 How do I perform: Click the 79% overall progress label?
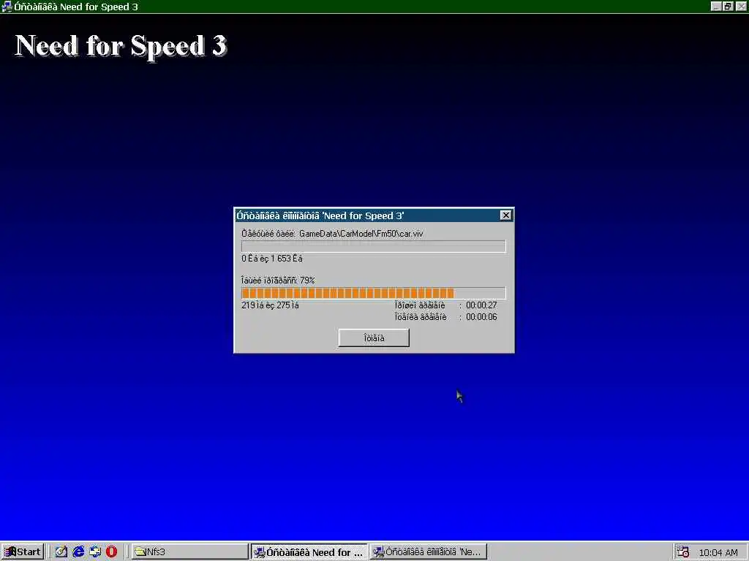[x=278, y=280]
